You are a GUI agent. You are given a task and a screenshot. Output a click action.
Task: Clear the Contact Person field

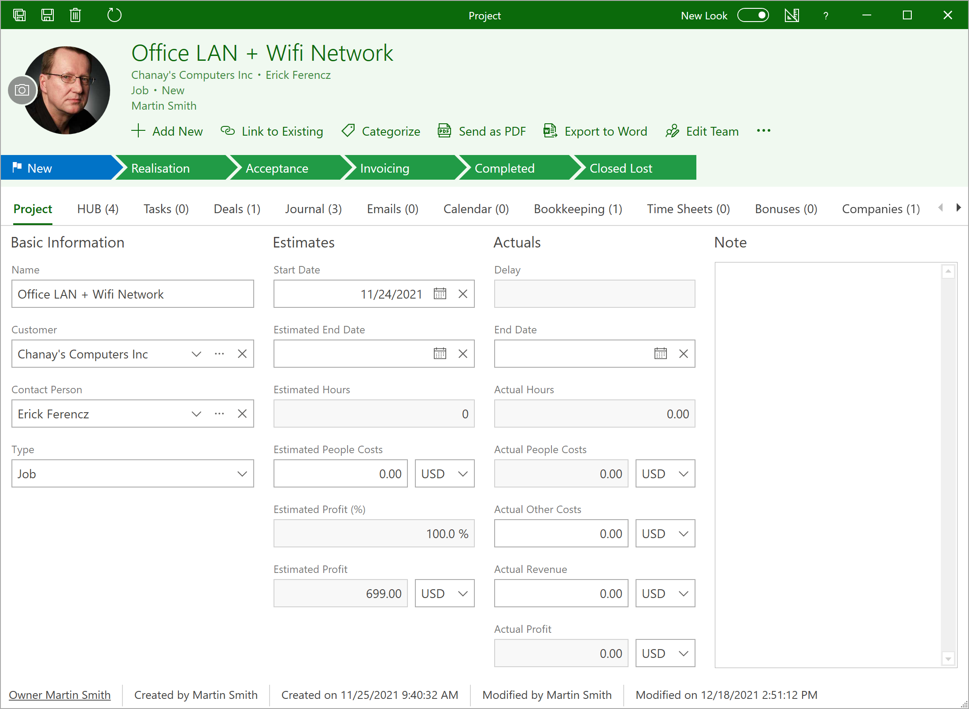coord(242,414)
